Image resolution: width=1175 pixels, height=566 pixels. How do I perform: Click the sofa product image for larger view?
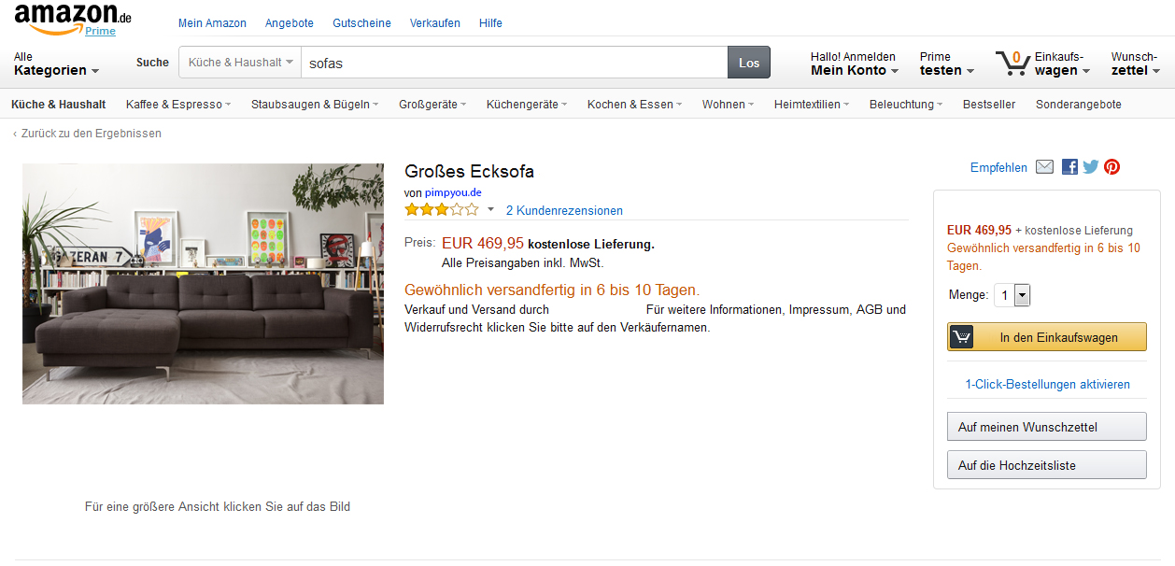point(203,284)
